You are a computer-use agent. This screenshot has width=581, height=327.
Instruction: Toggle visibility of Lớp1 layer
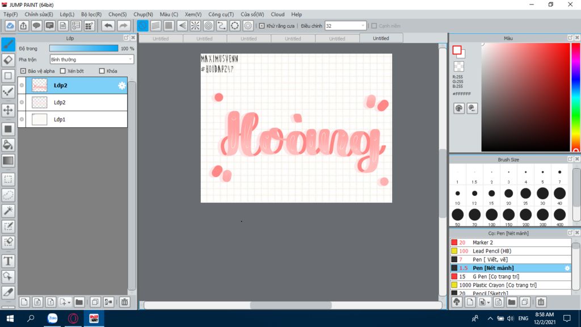[x=22, y=119]
